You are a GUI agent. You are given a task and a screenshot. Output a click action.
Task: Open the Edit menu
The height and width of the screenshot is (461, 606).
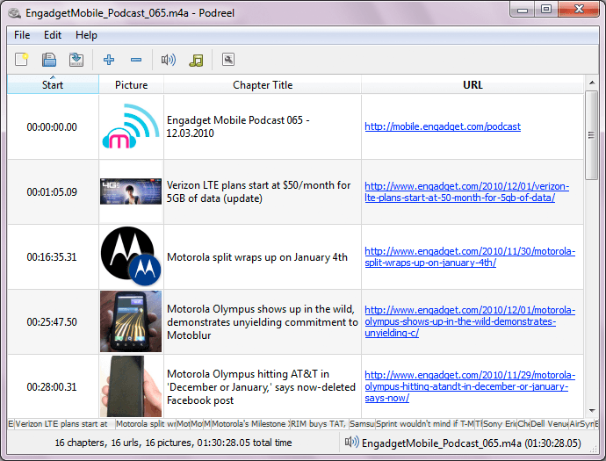pos(53,35)
